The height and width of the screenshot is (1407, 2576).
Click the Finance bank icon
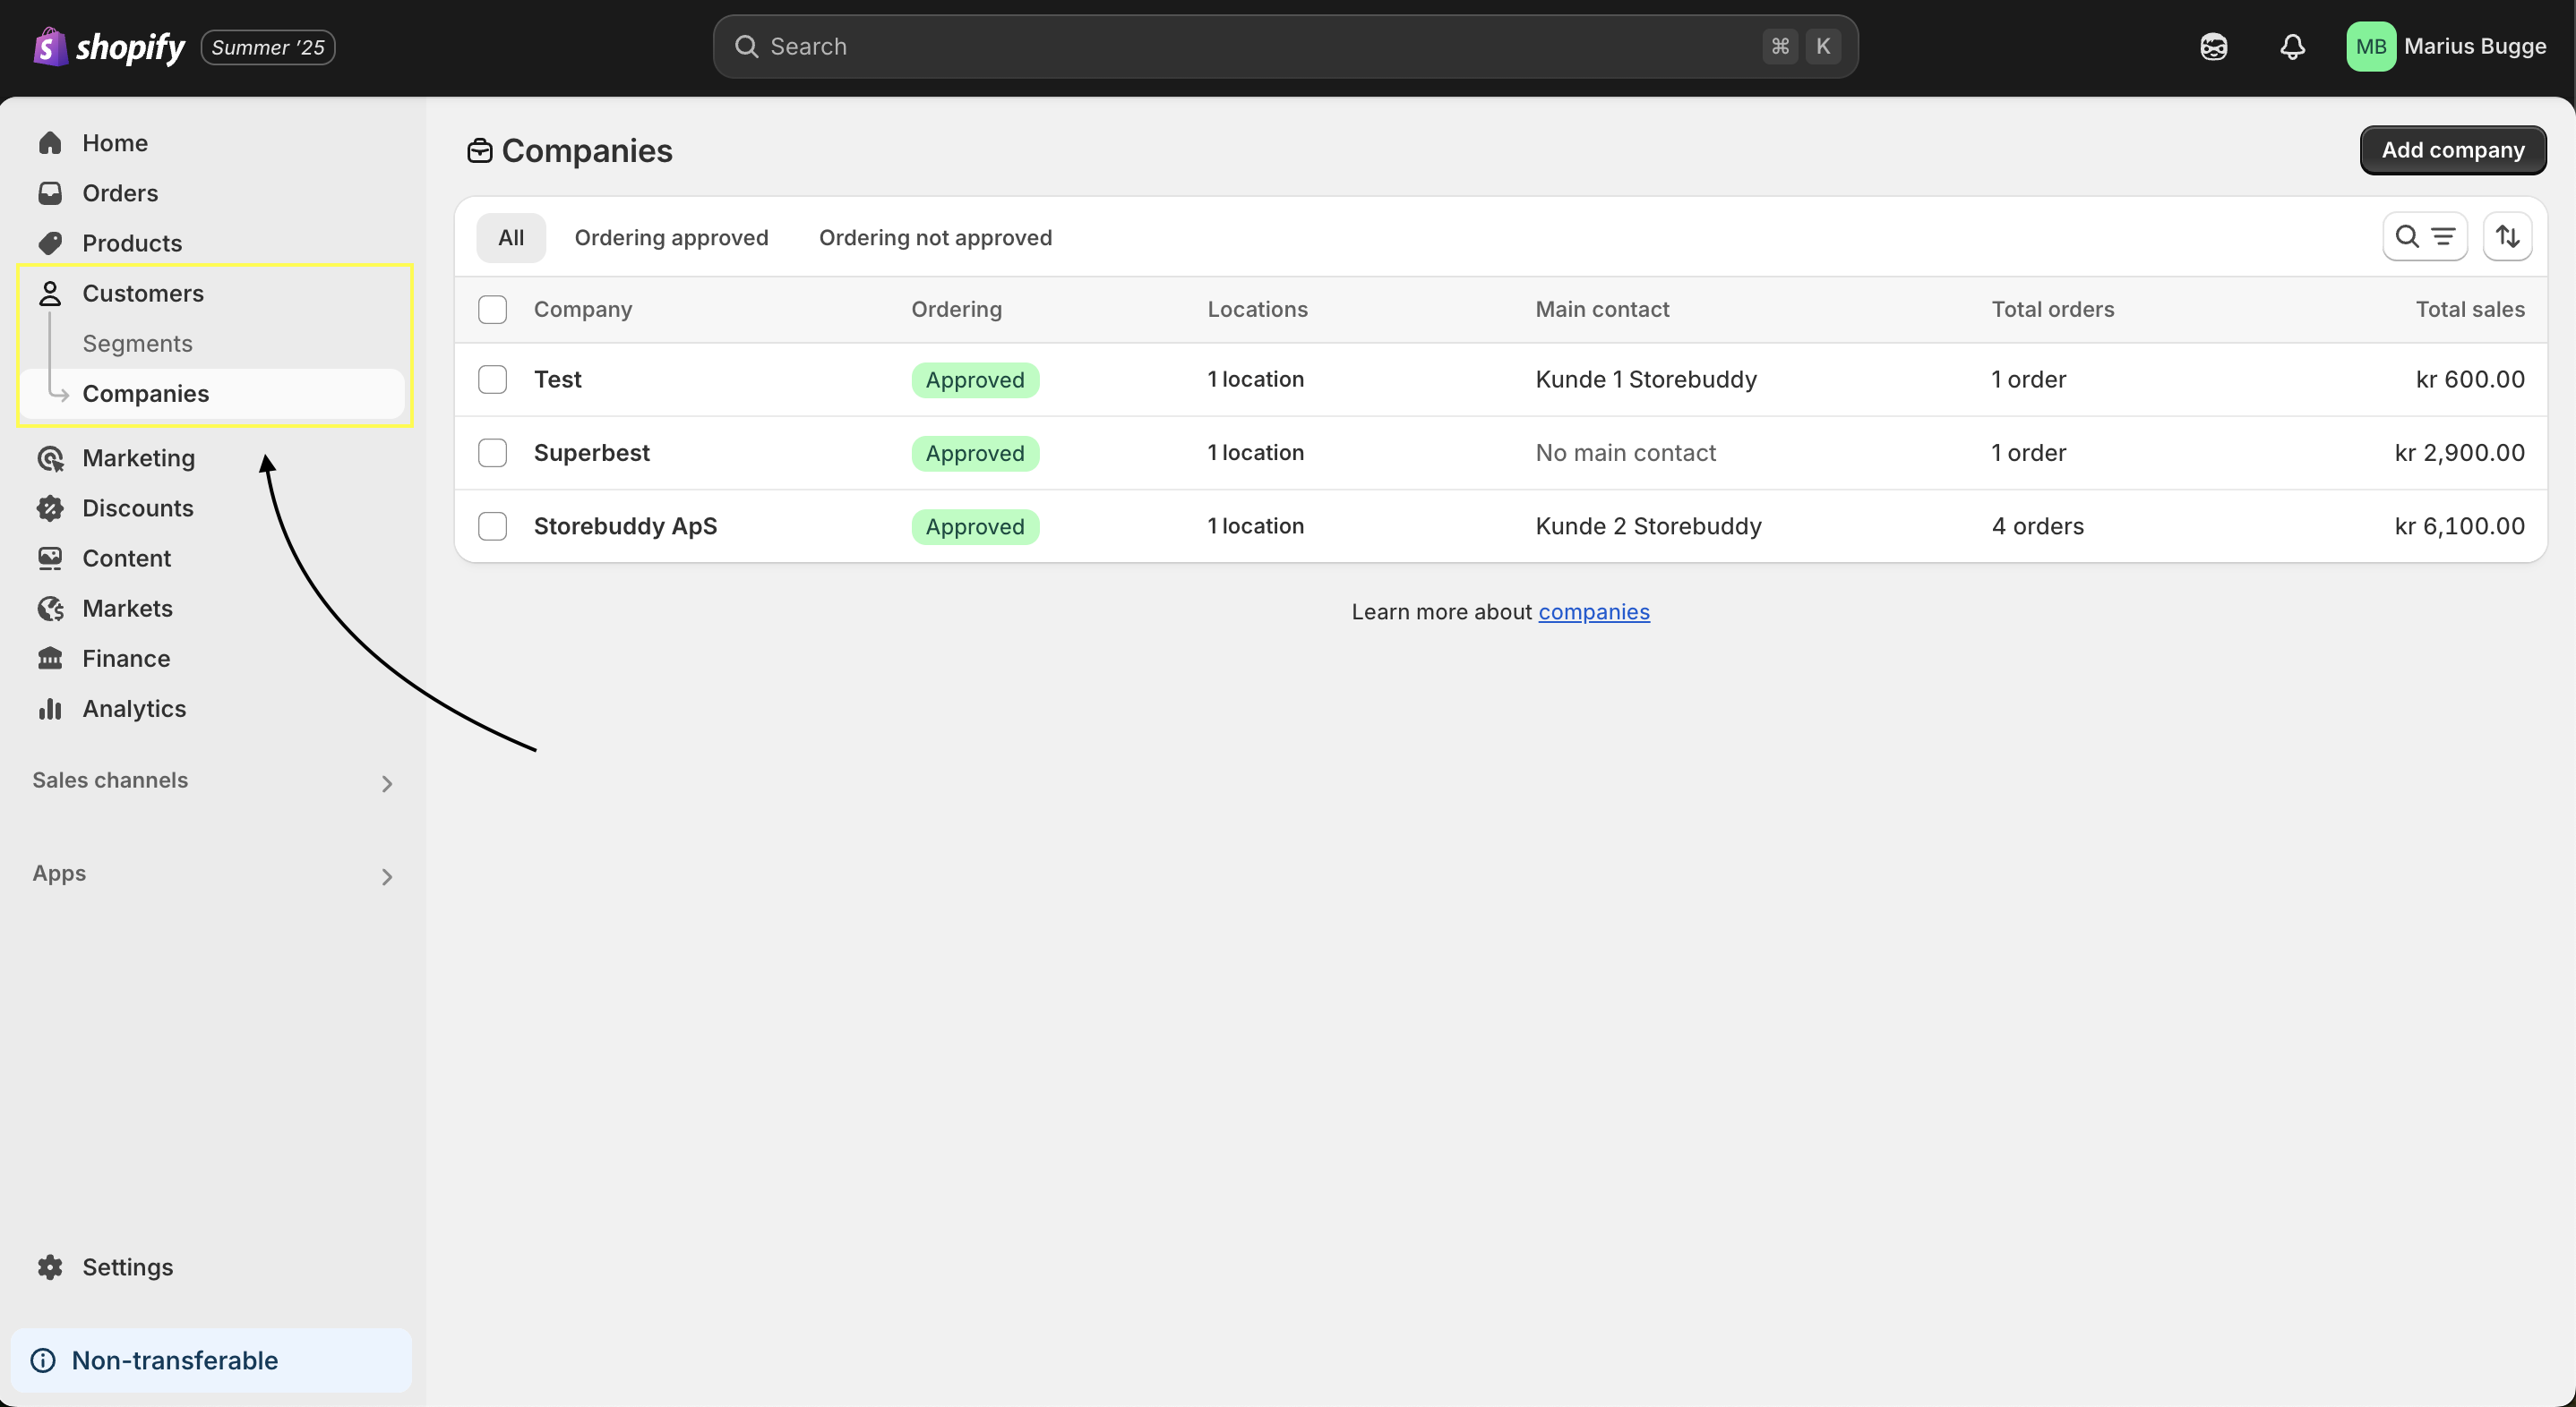tap(50, 658)
